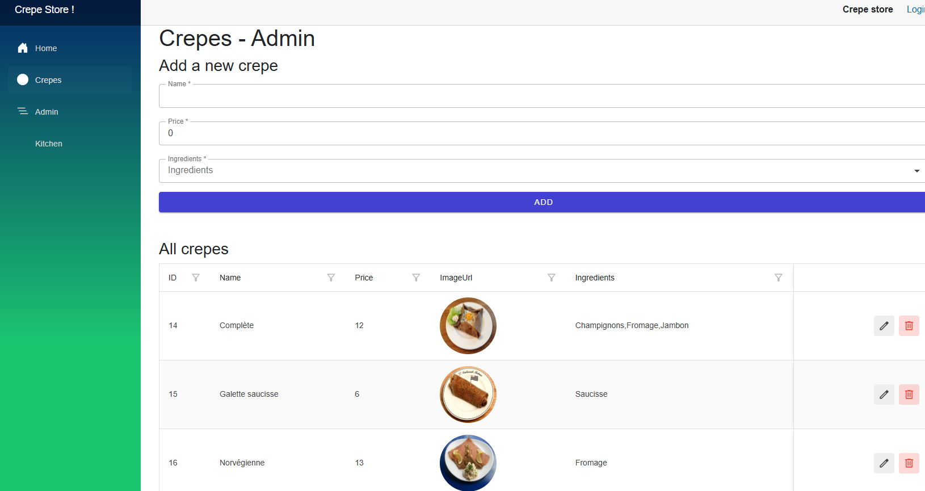Delete the Galette saucisse crepe
The height and width of the screenshot is (491, 925).
909,395
